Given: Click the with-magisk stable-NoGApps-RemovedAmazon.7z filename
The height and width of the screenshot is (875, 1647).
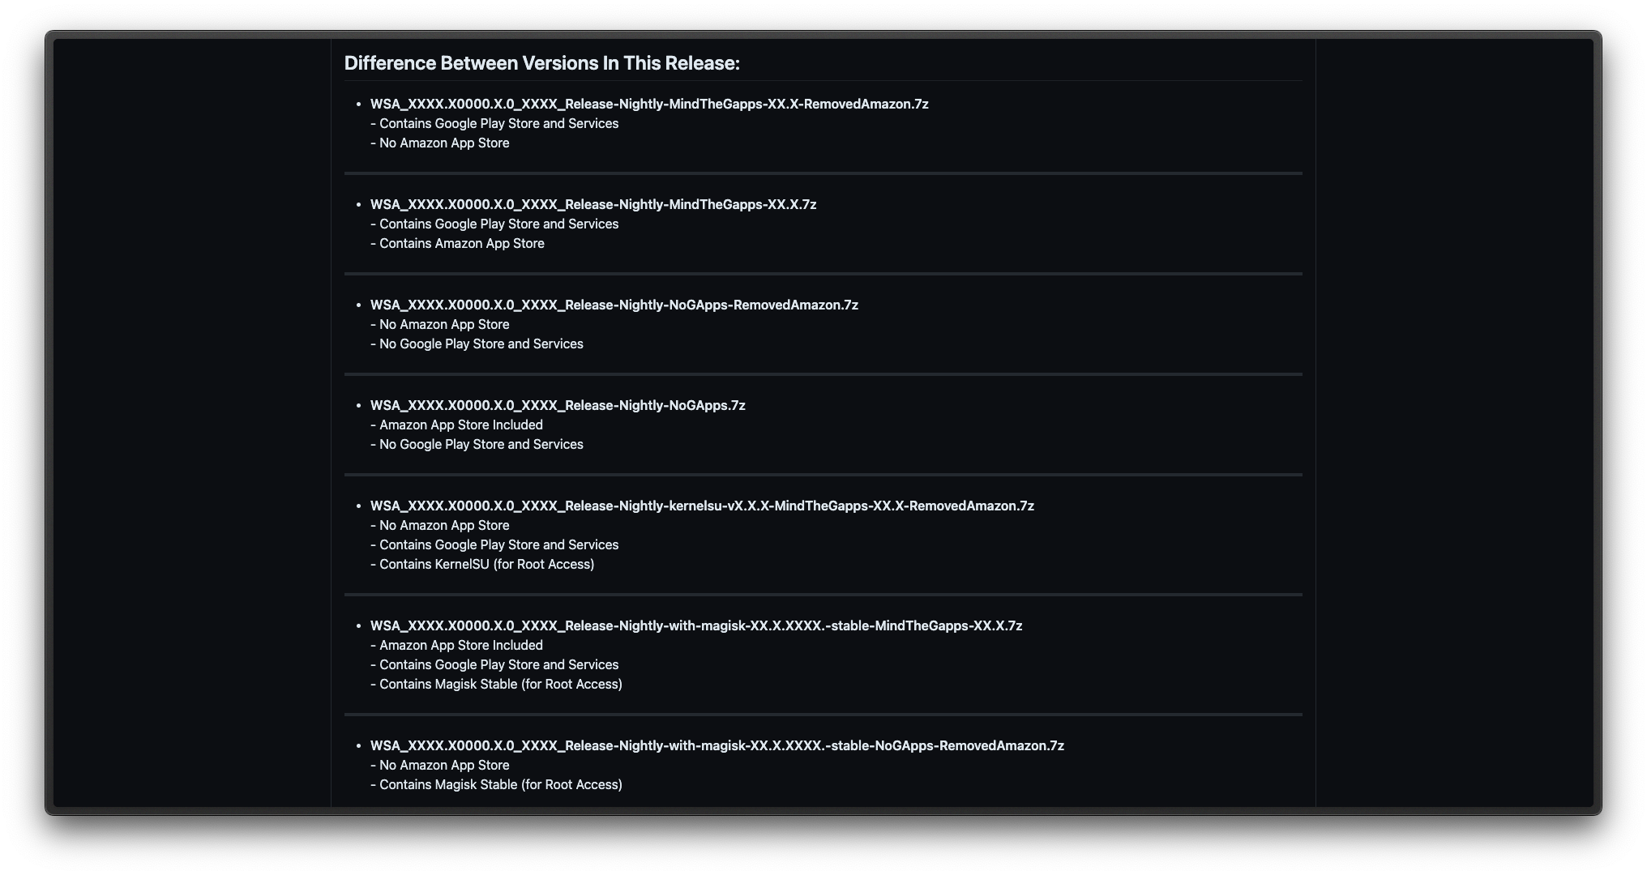Looking at the screenshot, I should 717,745.
